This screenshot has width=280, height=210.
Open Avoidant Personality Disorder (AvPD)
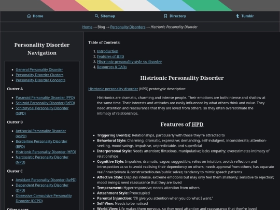pos(46,180)
